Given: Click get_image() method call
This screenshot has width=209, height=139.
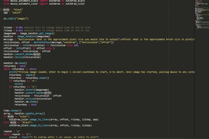Looking at the screenshot, I should pyautogui.click(x=47, y=33).
